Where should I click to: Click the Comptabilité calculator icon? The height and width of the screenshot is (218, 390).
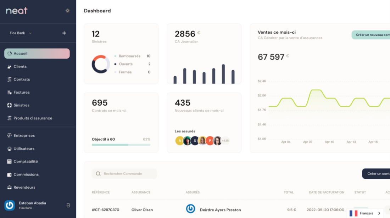coord(10,161)
